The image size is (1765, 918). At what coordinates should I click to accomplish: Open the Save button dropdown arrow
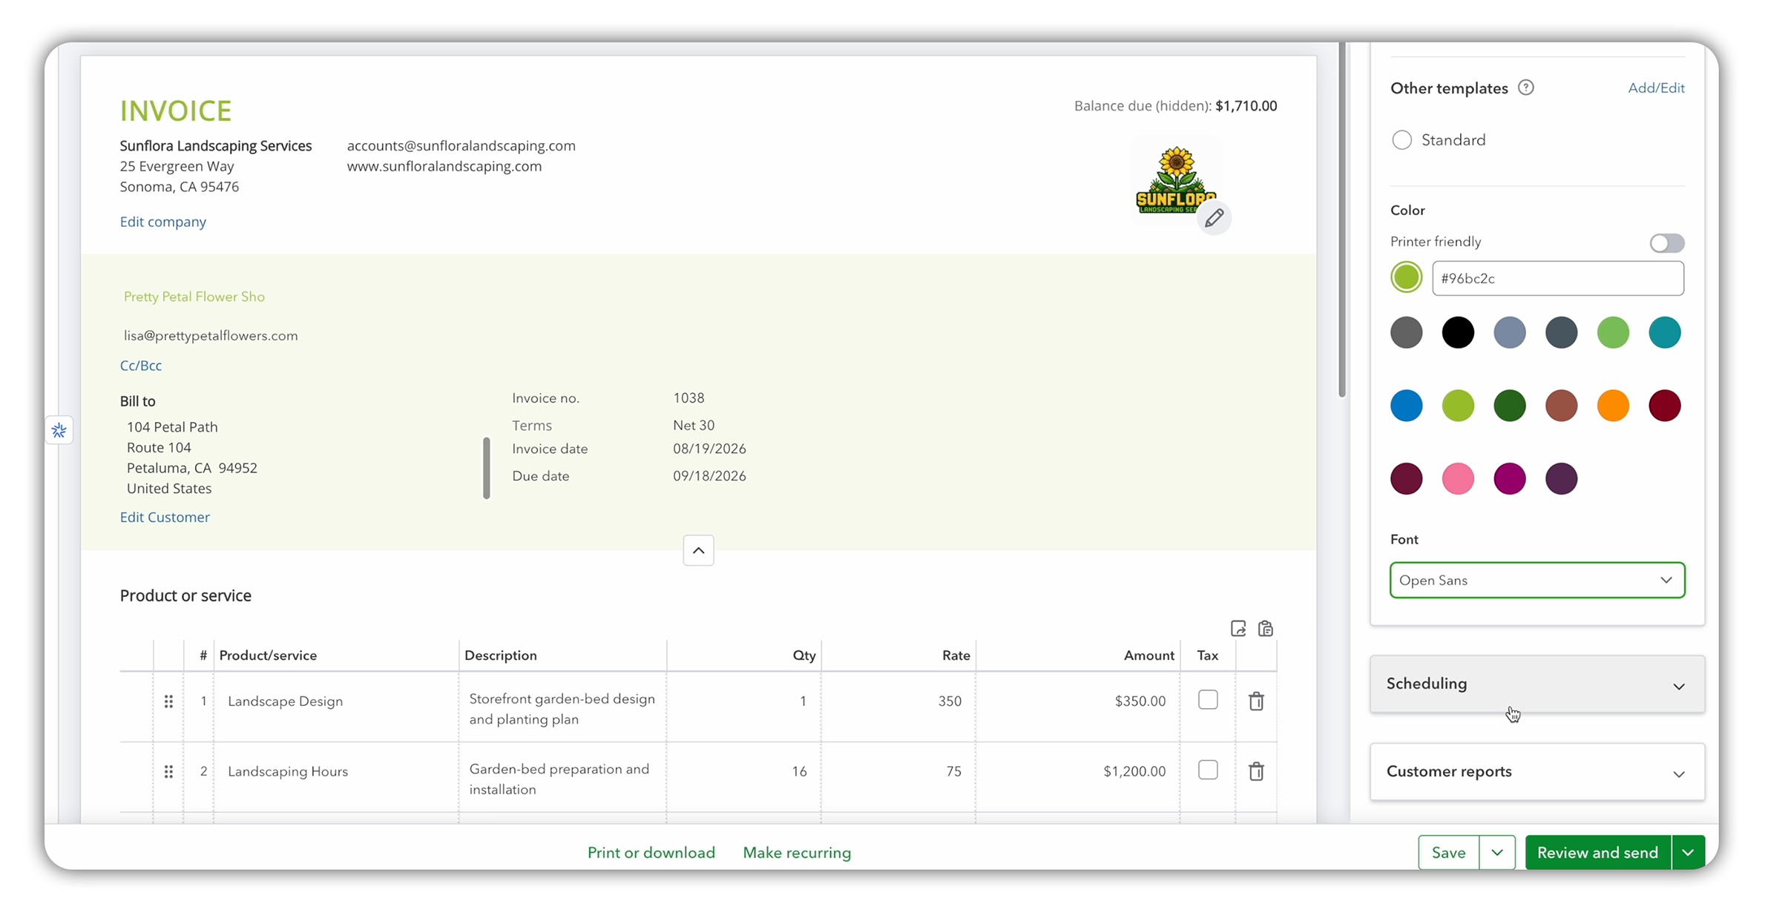tap(1497, 853)
